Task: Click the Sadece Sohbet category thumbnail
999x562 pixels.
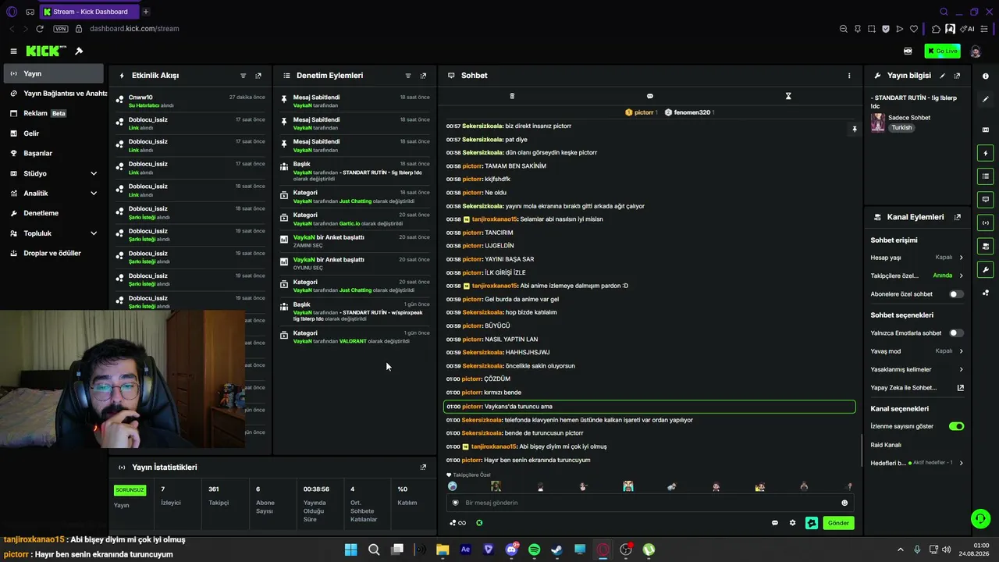Action: pyautogui.click(x=878, y=123)
